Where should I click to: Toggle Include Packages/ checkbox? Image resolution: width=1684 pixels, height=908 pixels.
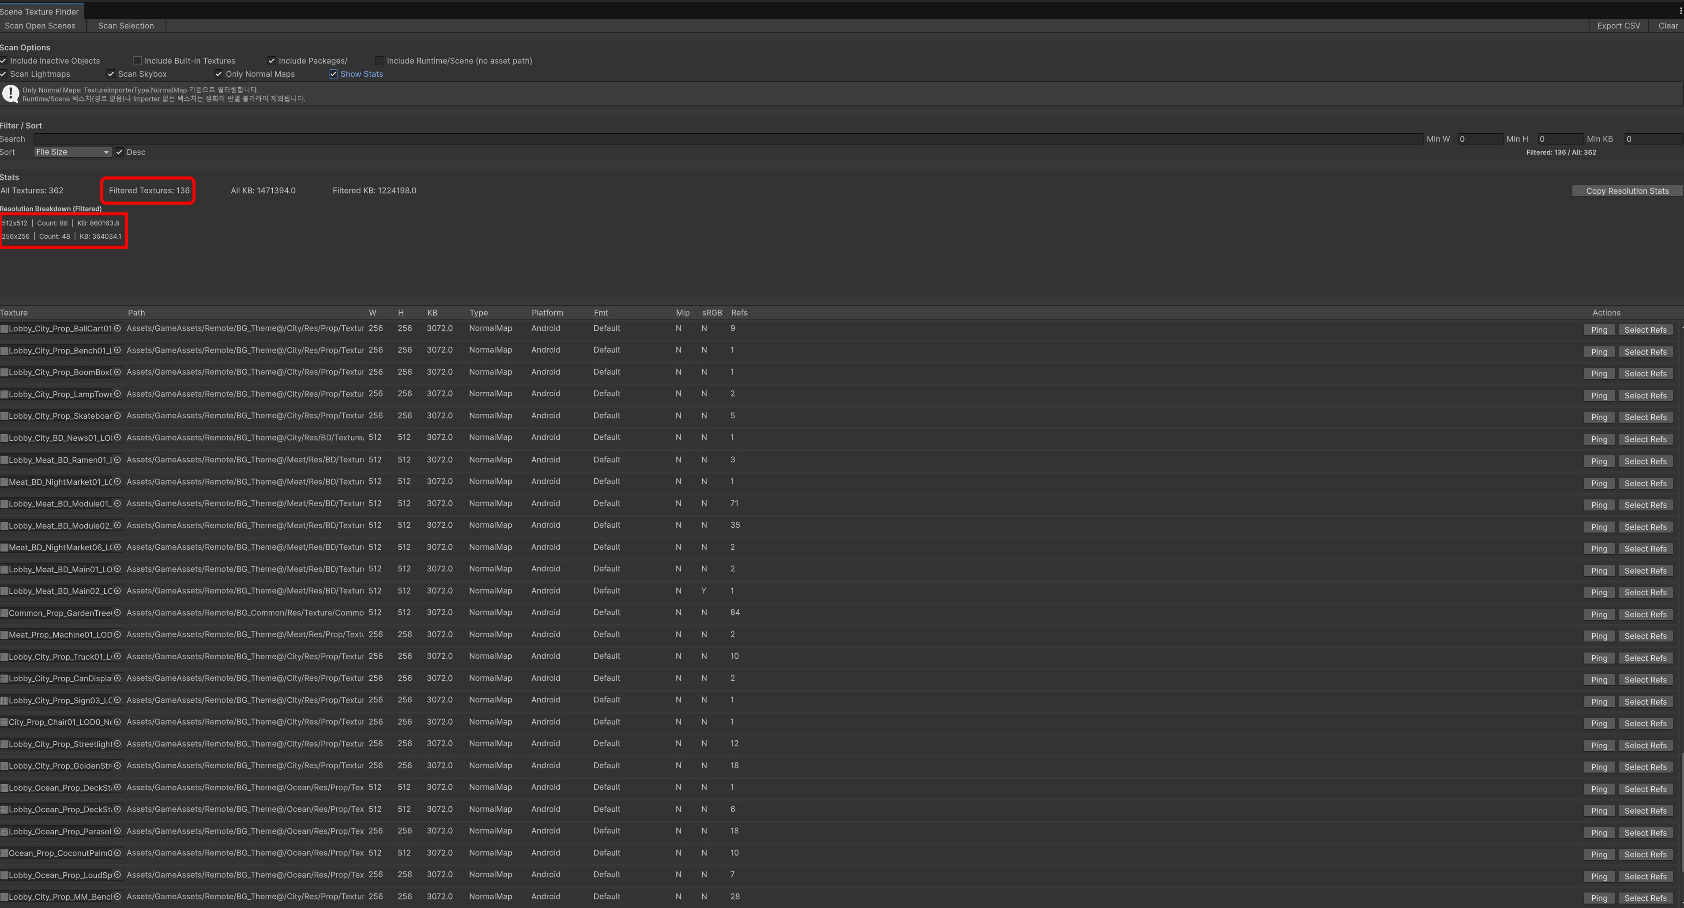(271, 61)
